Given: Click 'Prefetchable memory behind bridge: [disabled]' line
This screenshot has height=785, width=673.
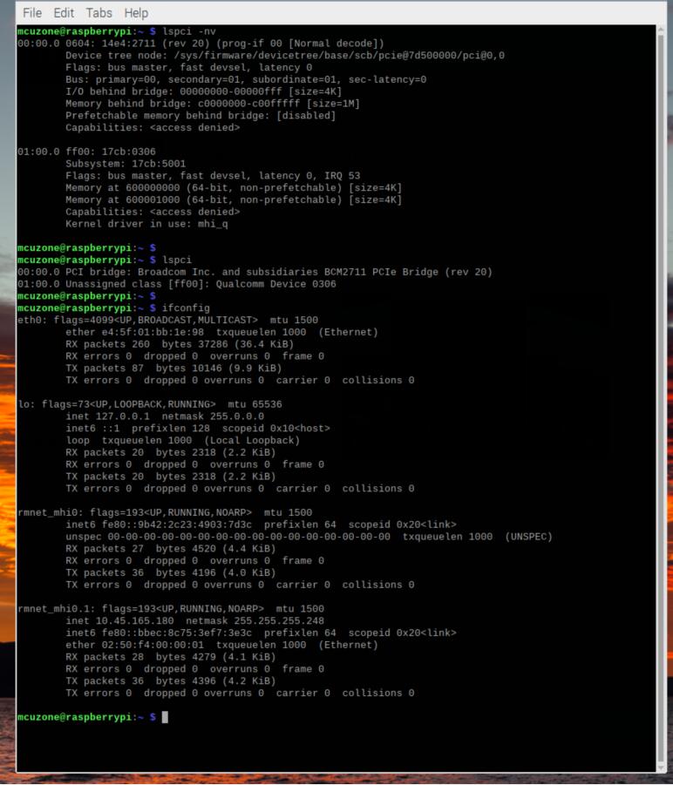Looking at the screenshot, I should (201, 115).
